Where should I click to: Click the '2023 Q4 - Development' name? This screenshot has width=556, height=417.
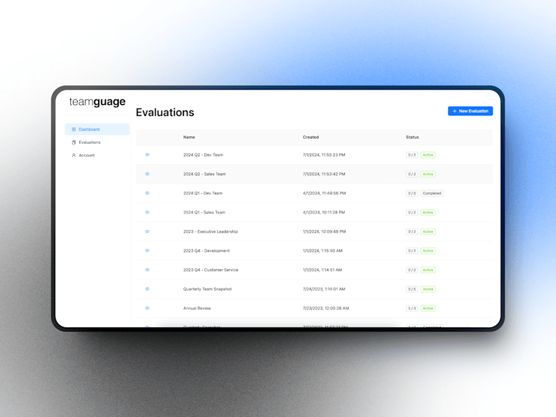[206, 251]
